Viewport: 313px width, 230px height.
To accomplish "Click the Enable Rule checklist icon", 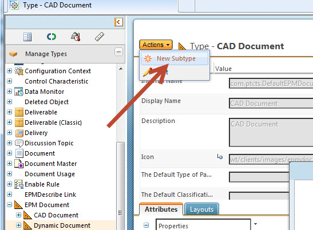I will (x=19, y=184).
